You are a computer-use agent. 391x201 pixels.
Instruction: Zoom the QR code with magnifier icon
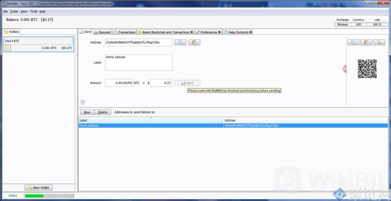pyautogui.click(x=379, y=43)
